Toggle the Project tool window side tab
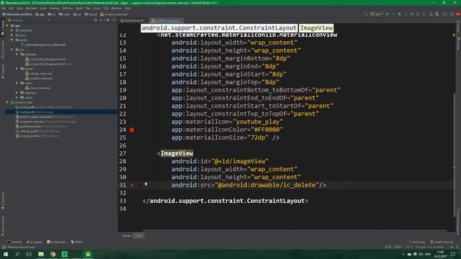The height and width of the screenshot is (259, 461). click(x=3, y=28)
